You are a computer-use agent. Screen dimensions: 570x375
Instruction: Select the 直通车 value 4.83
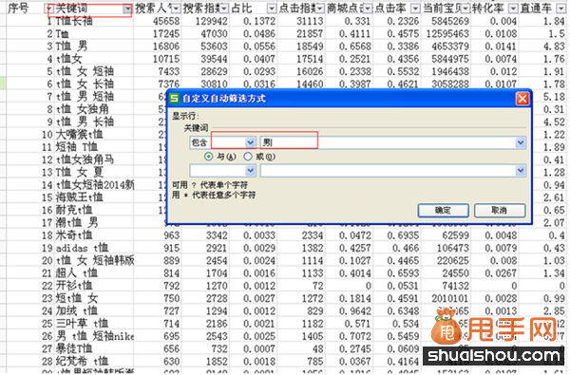(555, 47)
